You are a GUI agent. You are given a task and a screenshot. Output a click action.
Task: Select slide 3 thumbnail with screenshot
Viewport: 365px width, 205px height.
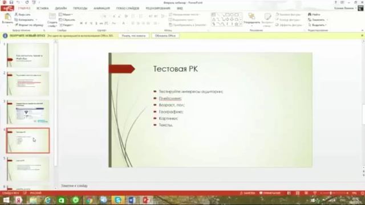tap(28, 112)
